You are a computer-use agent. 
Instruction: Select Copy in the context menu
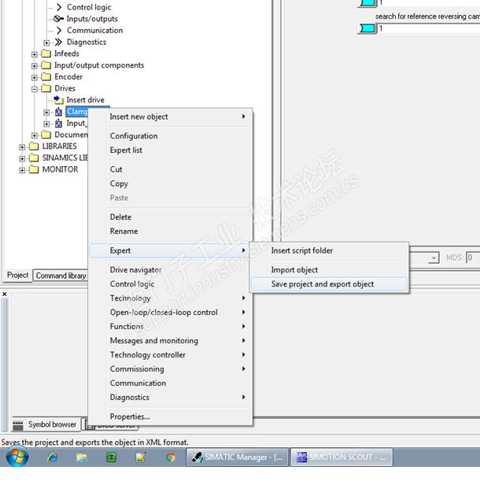[171, 183]
